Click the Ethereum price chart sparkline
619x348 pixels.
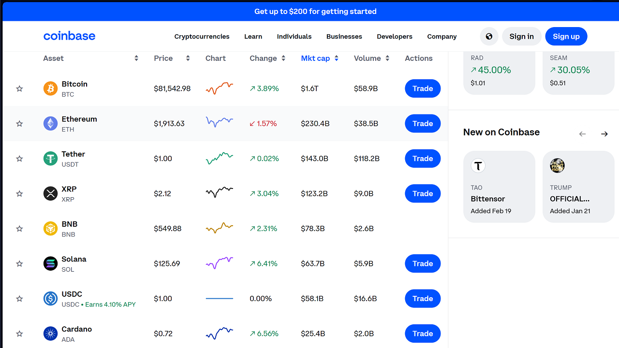point(220,122)
